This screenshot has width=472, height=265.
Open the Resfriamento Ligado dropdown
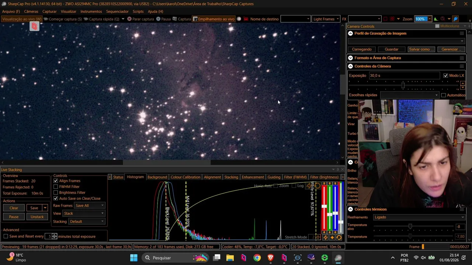click(x=419, y=217)
